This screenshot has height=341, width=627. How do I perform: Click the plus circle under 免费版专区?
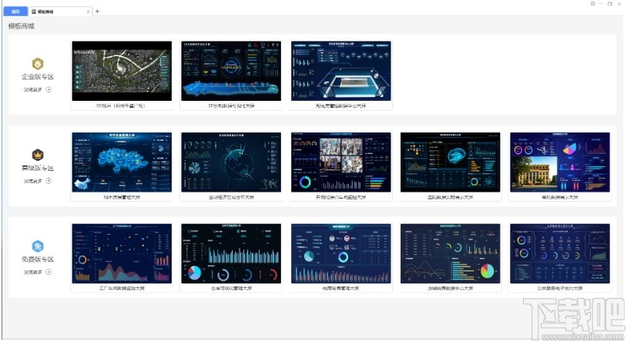coord(49,272)
